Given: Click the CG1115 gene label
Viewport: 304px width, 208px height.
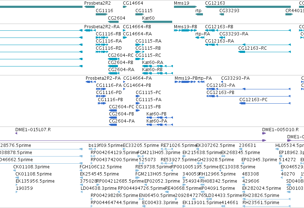Looking at the screenshot, I should tap(144, 10).
